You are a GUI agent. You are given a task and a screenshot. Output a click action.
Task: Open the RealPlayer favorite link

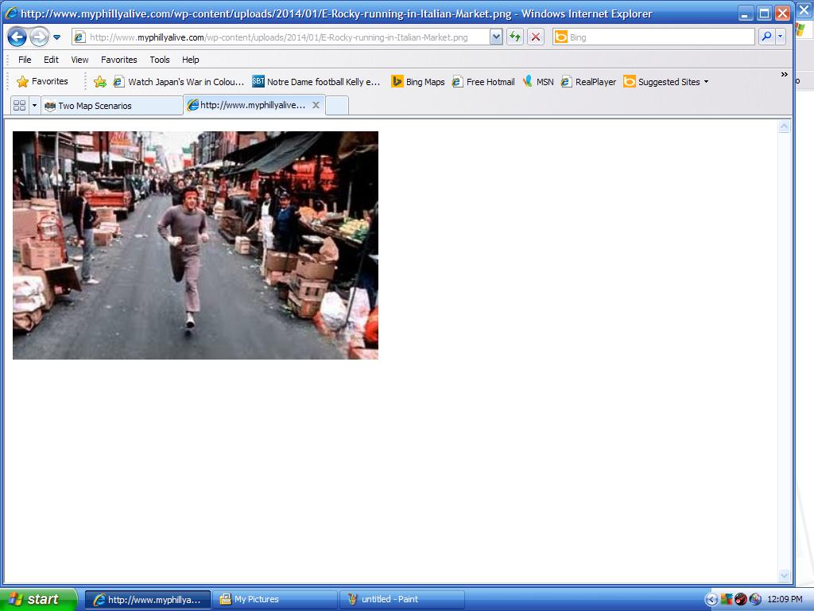588,82
